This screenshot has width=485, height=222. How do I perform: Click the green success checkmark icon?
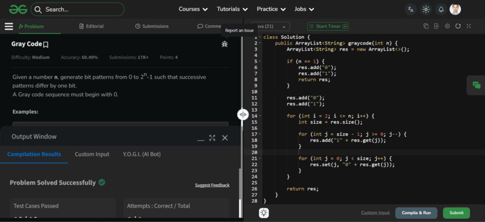pyautogui.click(x=102, y=182)
